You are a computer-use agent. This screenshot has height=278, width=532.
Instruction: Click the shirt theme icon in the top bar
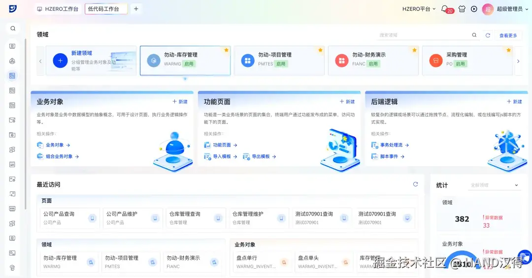462,9
